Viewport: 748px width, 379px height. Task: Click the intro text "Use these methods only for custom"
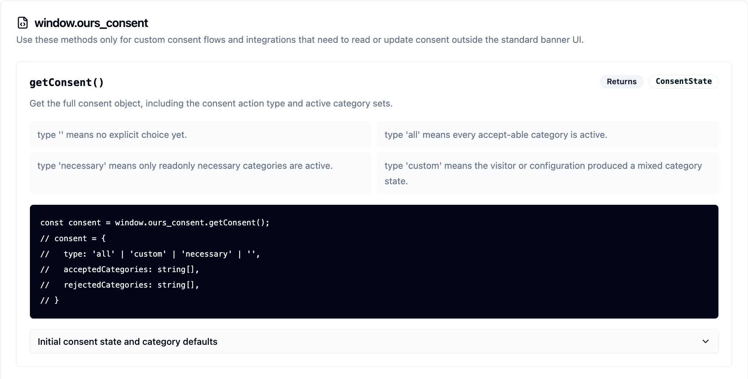click(x=300, y=40)
